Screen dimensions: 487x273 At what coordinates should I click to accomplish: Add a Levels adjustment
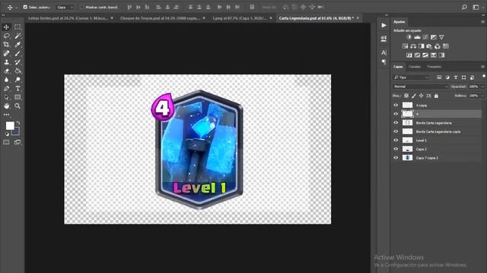point(417,37)
